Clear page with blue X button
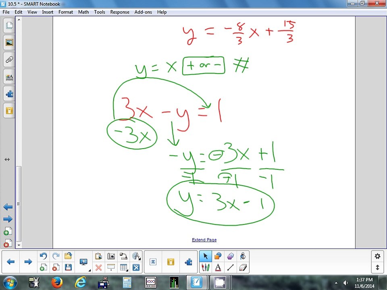 (136, 267)
